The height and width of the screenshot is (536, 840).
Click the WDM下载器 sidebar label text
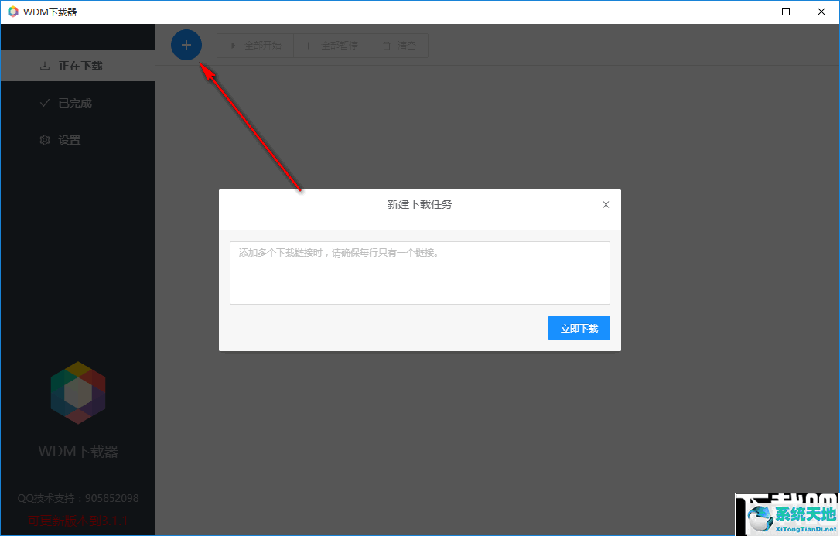coord(78,452)
